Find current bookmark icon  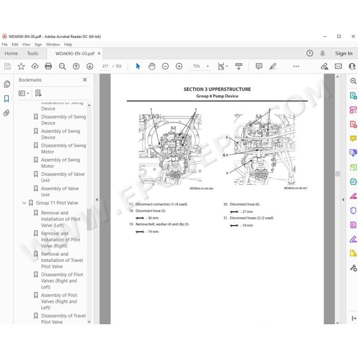(x=38, y=93)
